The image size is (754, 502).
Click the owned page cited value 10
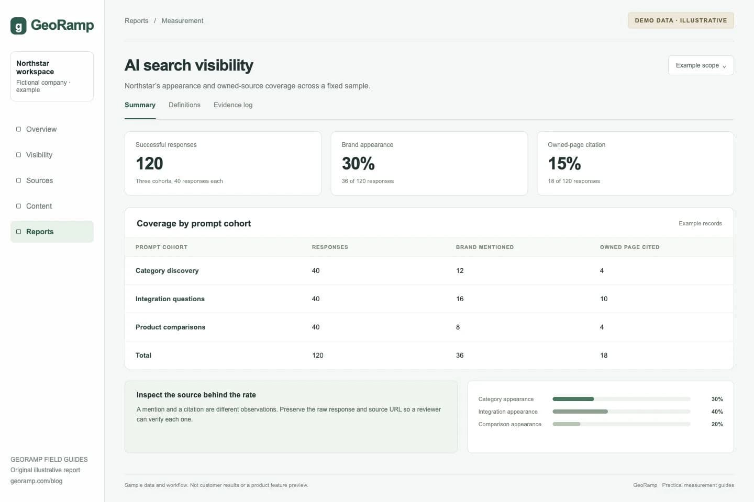click(x=604, y=299)
